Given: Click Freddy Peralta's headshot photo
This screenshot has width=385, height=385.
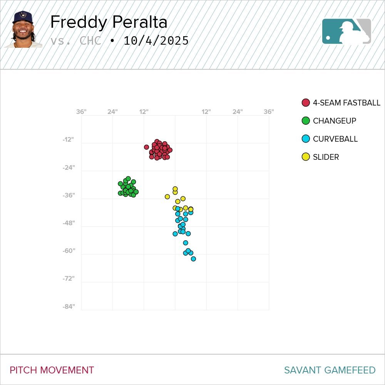Looking at the screenshot, I should [x=22, y=29].
